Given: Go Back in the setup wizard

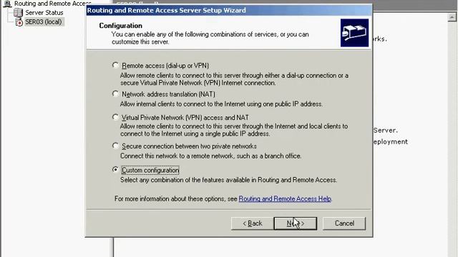Looking at the screenshot, I should point(253,223).
